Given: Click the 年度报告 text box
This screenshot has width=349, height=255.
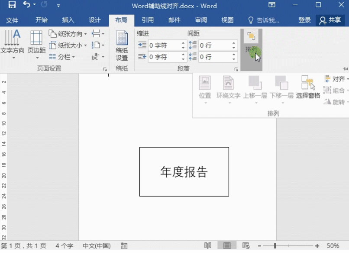Looking at the screenshot, I should click(184, 171).
